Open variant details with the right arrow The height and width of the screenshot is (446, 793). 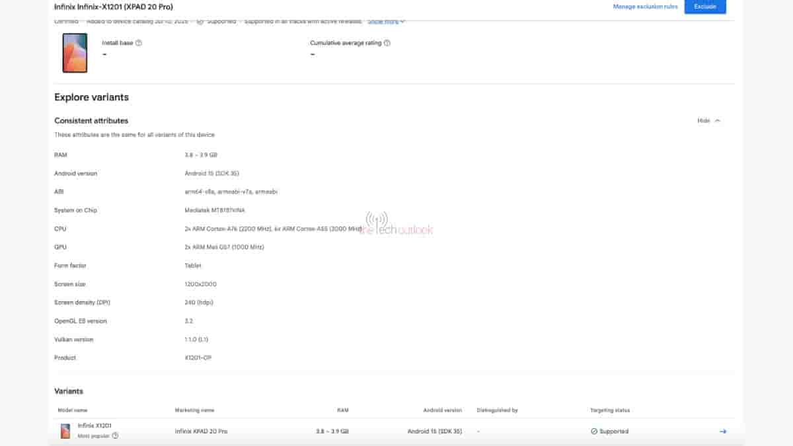[723, 431]
